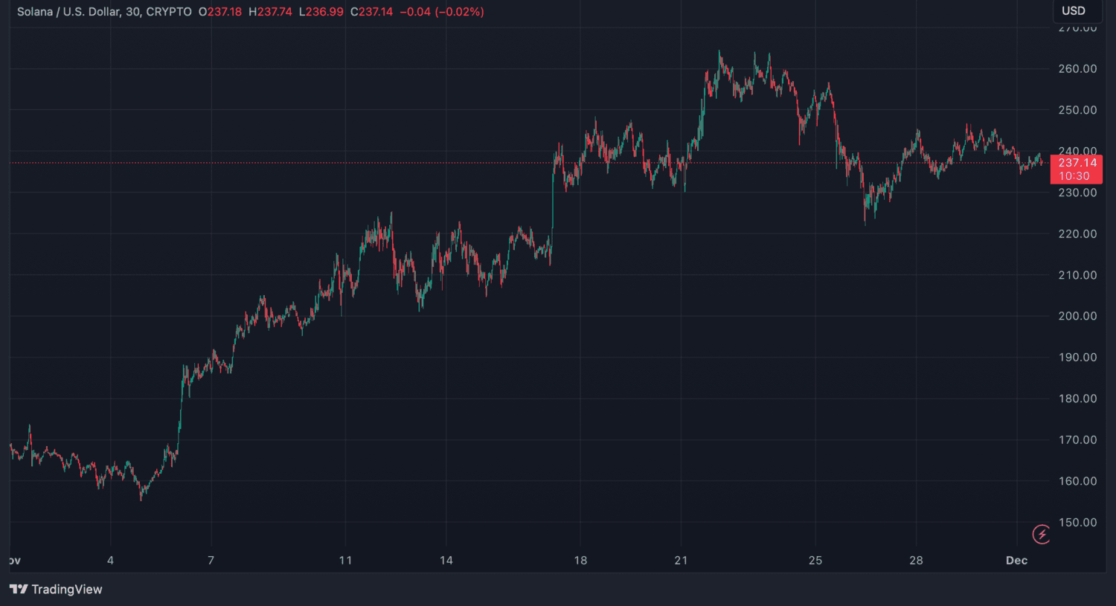Screen dimensions: 1116x606
Task: Click the 200.00 price axis label
Action: [x=1077, y=316]
